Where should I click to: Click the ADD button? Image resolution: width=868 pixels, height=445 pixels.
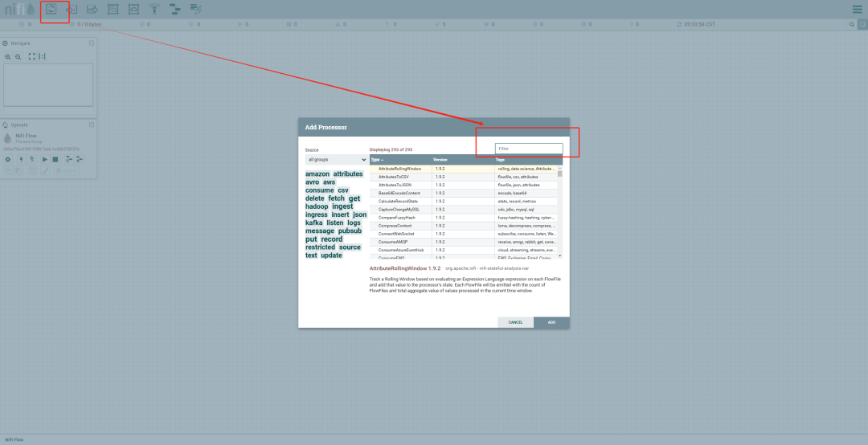pyautogui.click(x=551, y=322)
